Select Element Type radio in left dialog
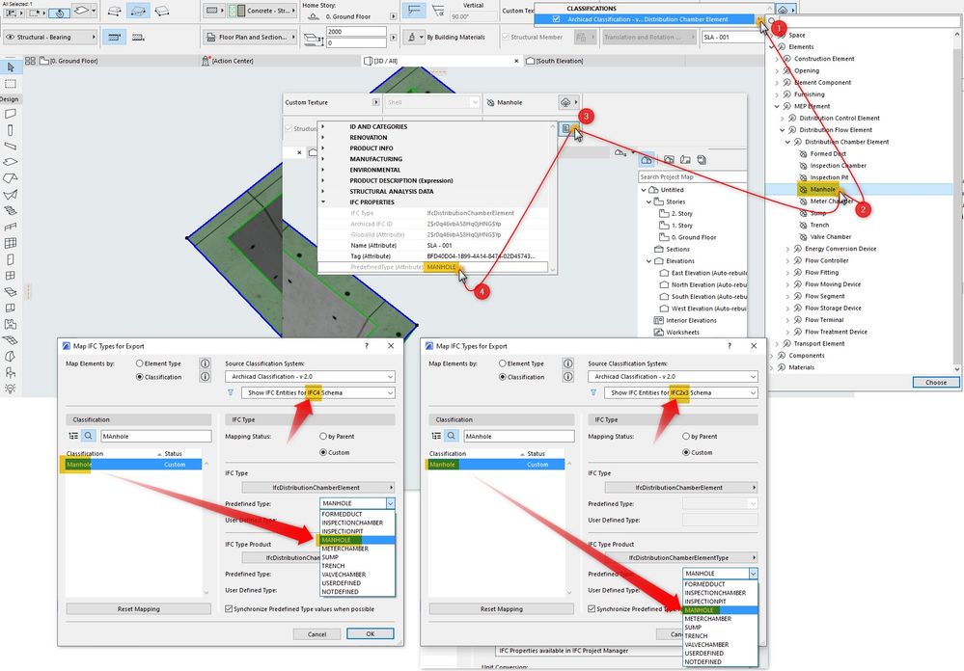The width and height of the screenshot is (964, 671). [x=140, y=363]
